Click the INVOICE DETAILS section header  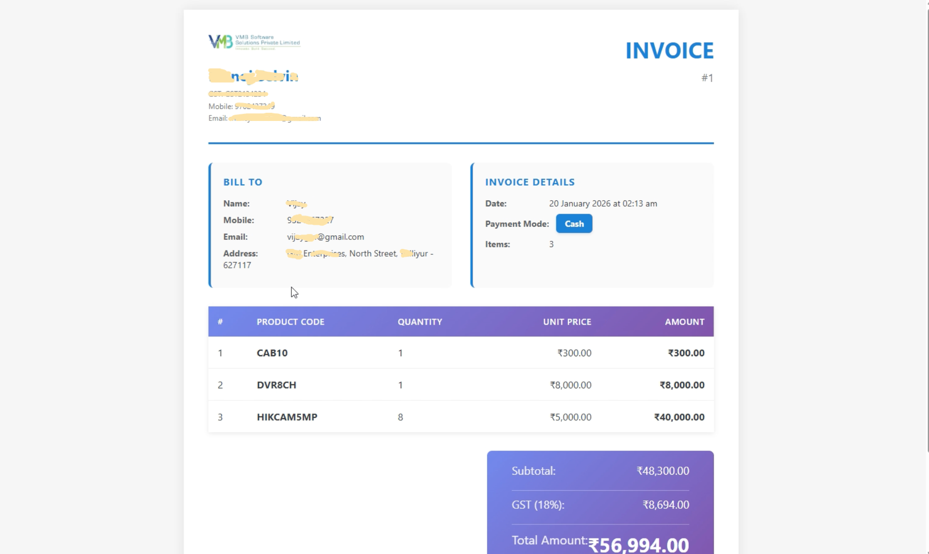point(530,182)
